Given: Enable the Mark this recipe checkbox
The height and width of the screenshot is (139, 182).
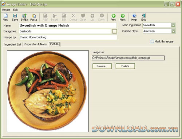Looking at the screenshot, I should click(x=152, y=41).
